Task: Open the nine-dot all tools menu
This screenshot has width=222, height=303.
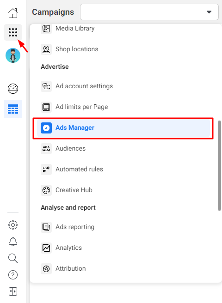Action: [13, 32]
